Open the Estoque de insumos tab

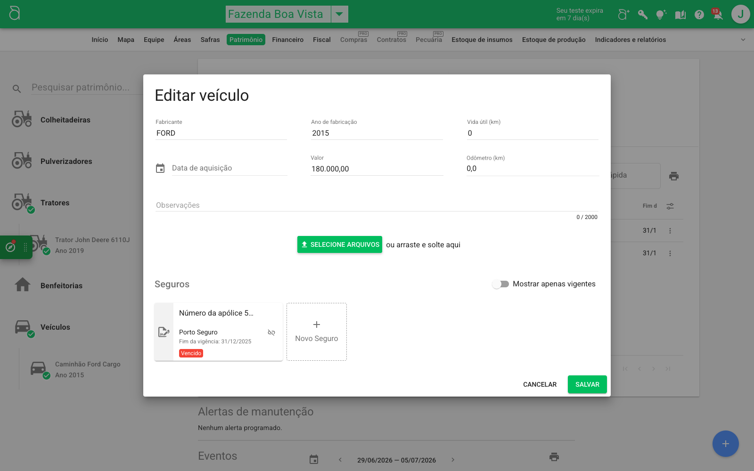click(482, 40)
